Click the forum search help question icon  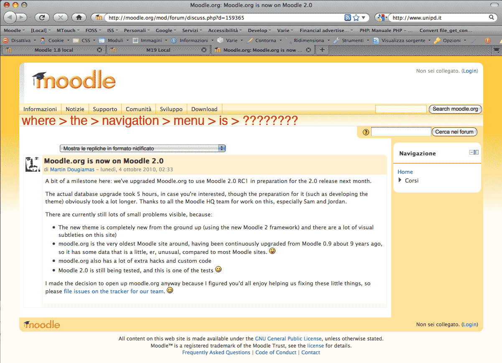[x=366, y=132]
